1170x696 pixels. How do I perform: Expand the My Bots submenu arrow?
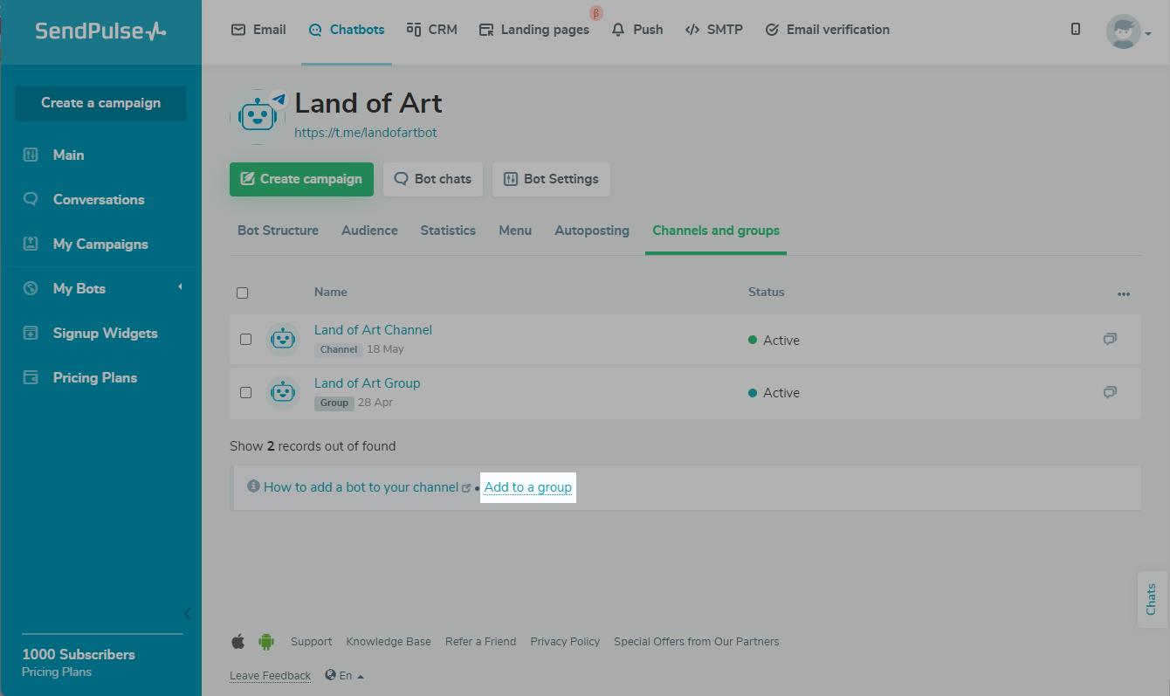(x=180, y=287)
